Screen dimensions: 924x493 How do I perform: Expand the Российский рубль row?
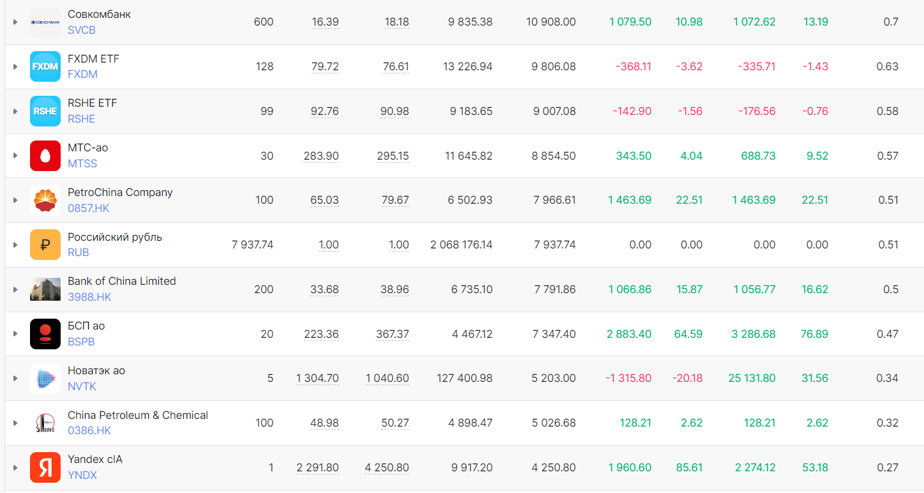(x=15, y=245)
